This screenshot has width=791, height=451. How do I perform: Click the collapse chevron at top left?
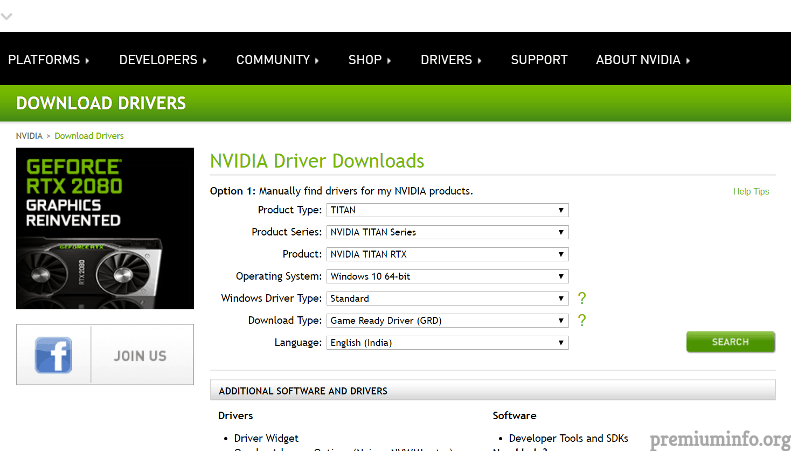click(6, 17)
